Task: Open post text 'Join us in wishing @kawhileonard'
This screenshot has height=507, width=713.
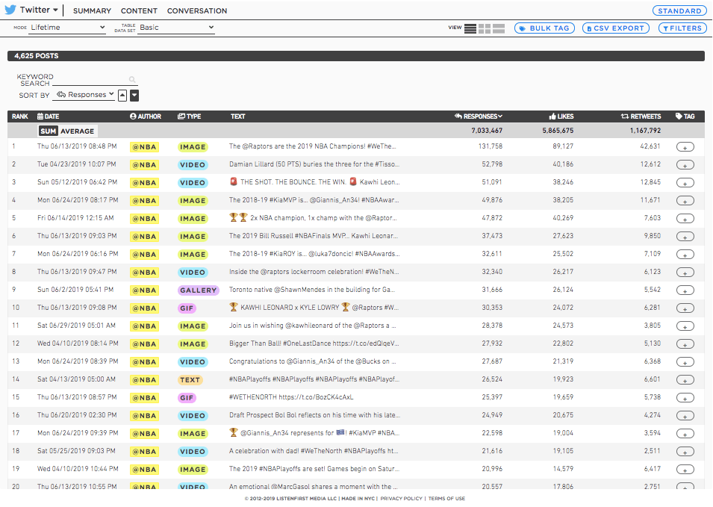Action: click(x=312, y=326)
